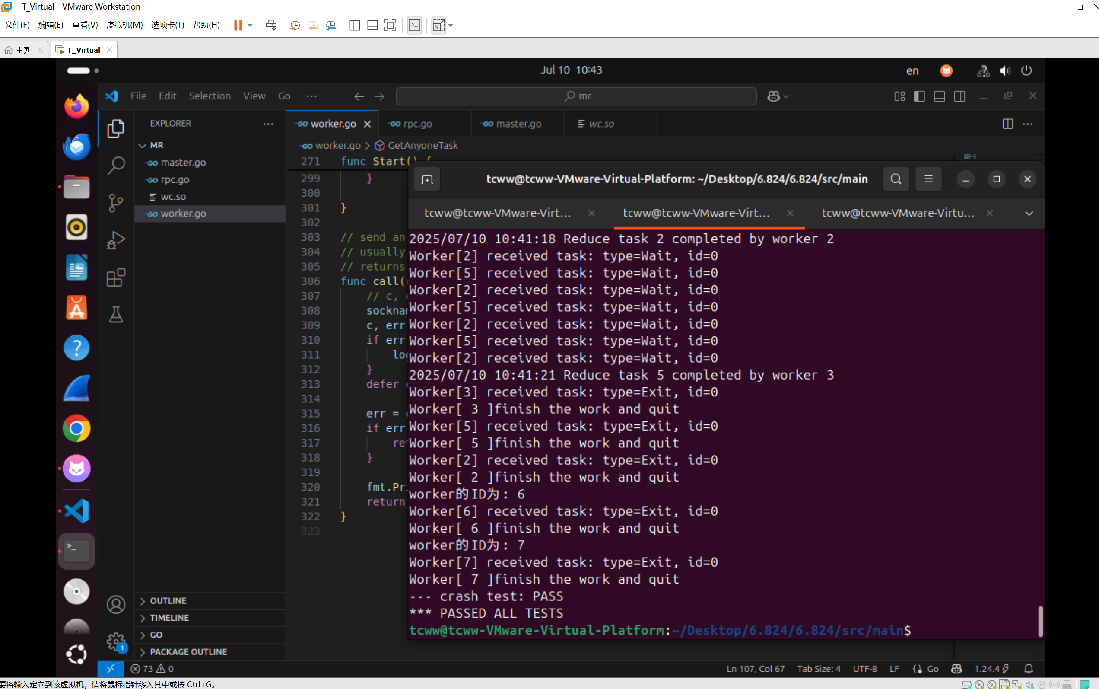Image resolution: width=1099 pixels, height=689 pixels.
Task: Toggle the Primary Side Bar in VS Code
Action: coord(919,96)
